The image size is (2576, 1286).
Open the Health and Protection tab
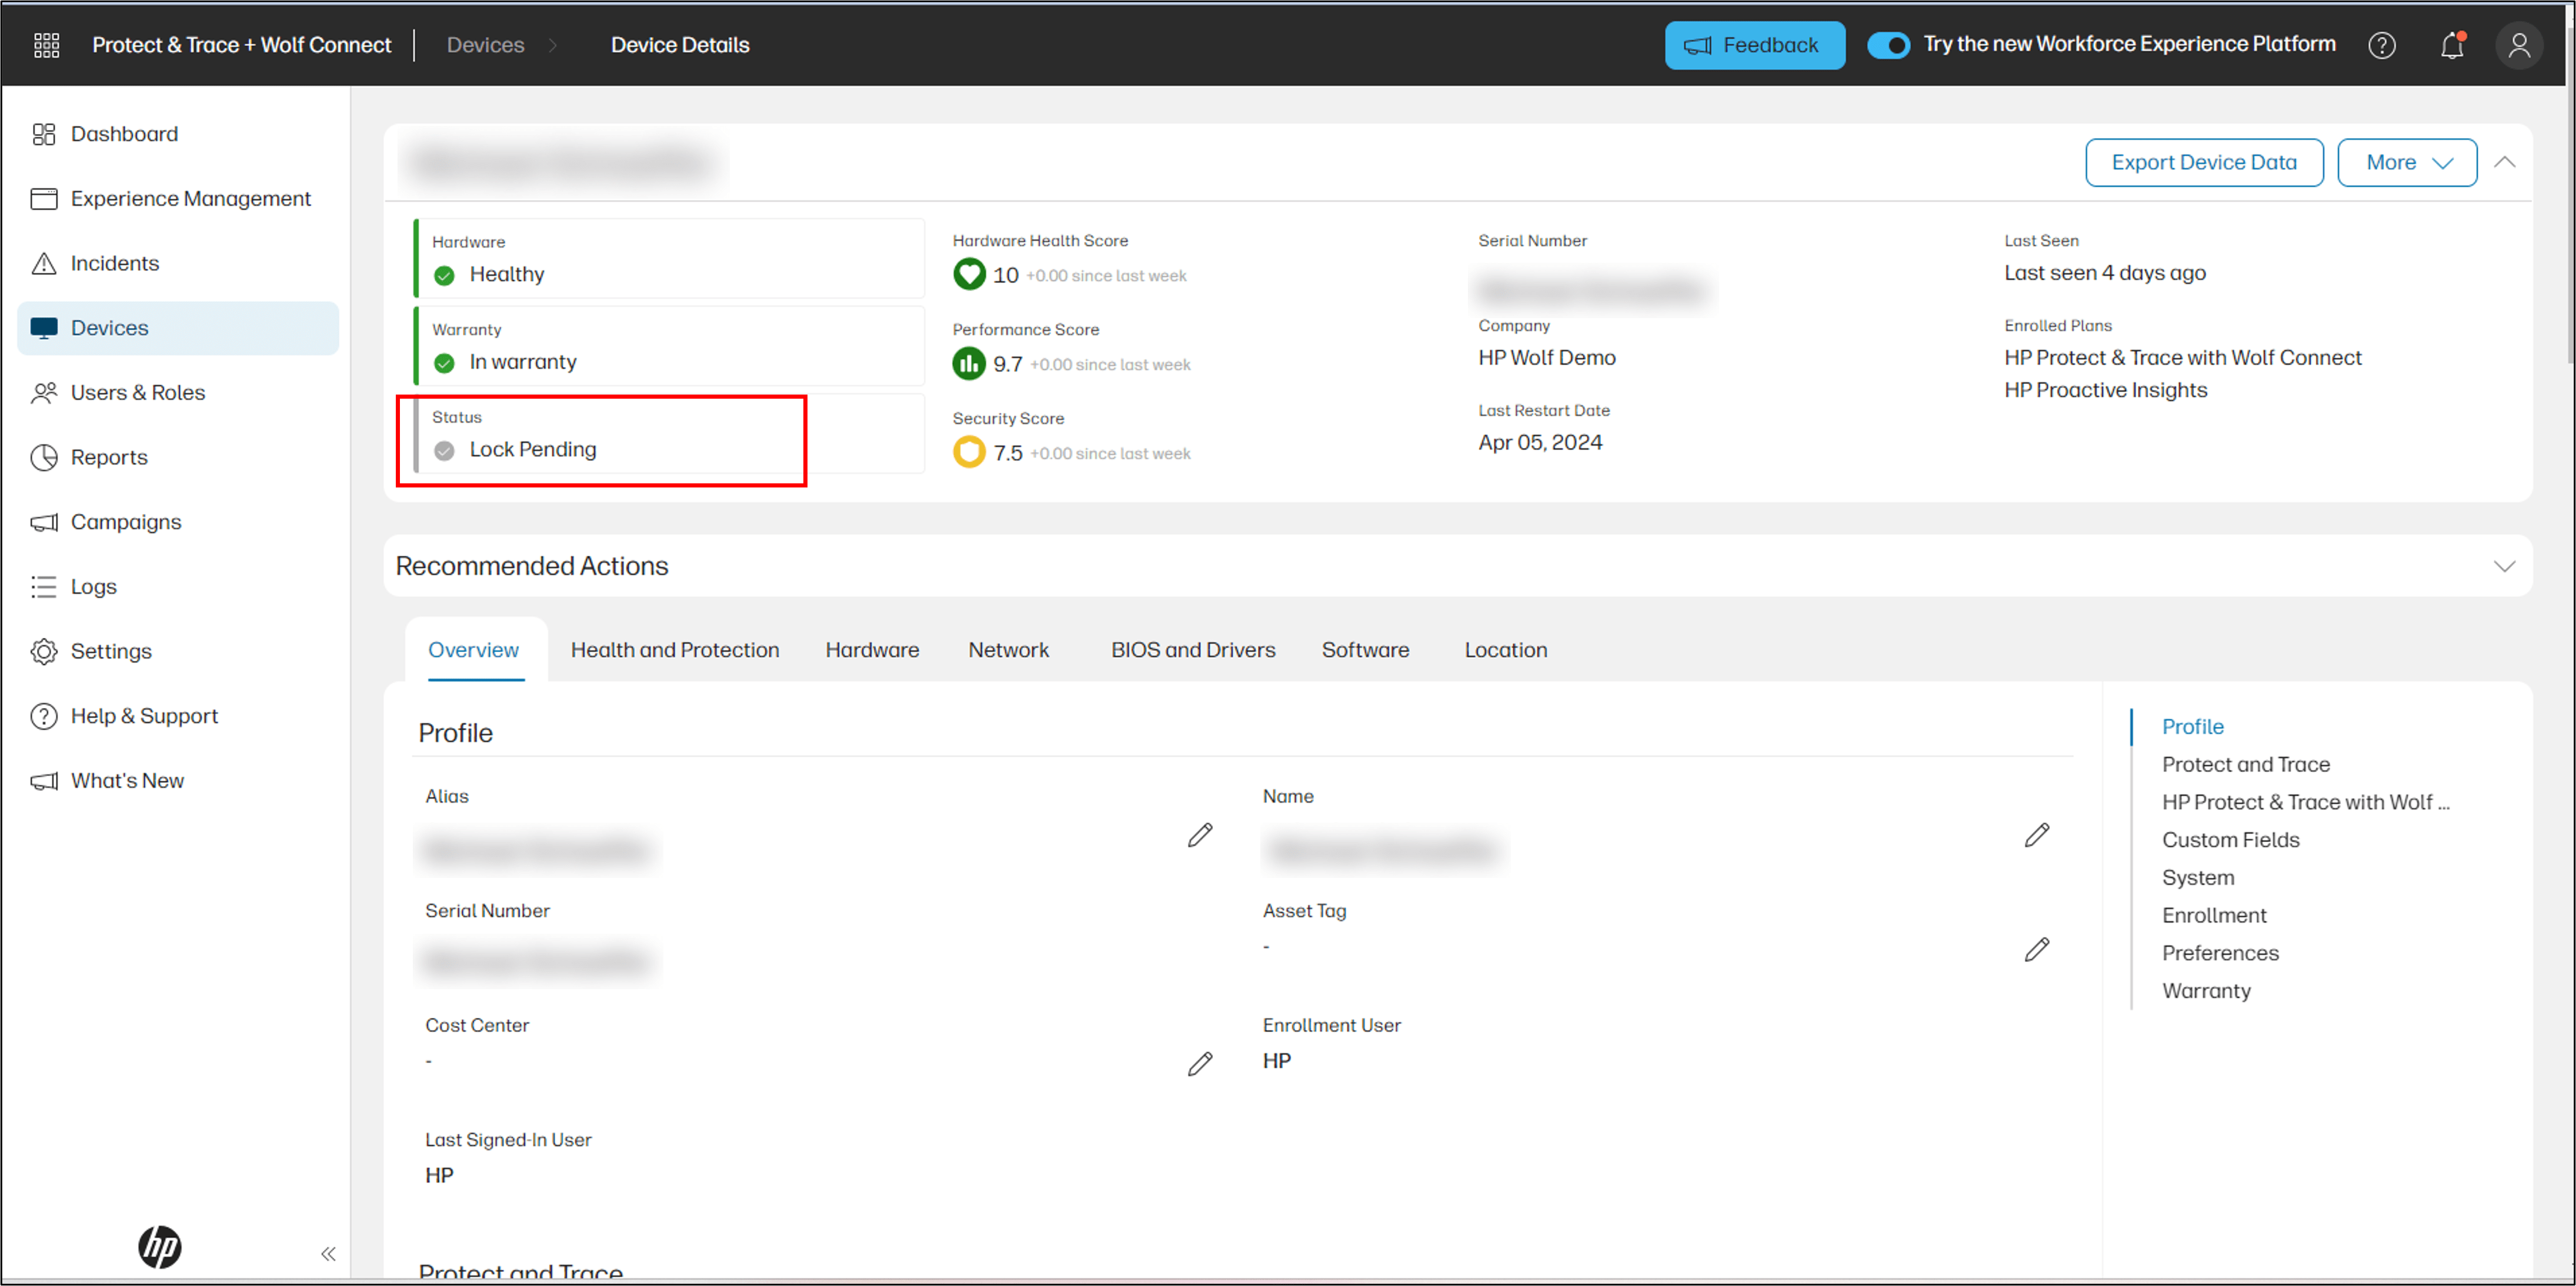pyautogui.click(x=675, y=649)
